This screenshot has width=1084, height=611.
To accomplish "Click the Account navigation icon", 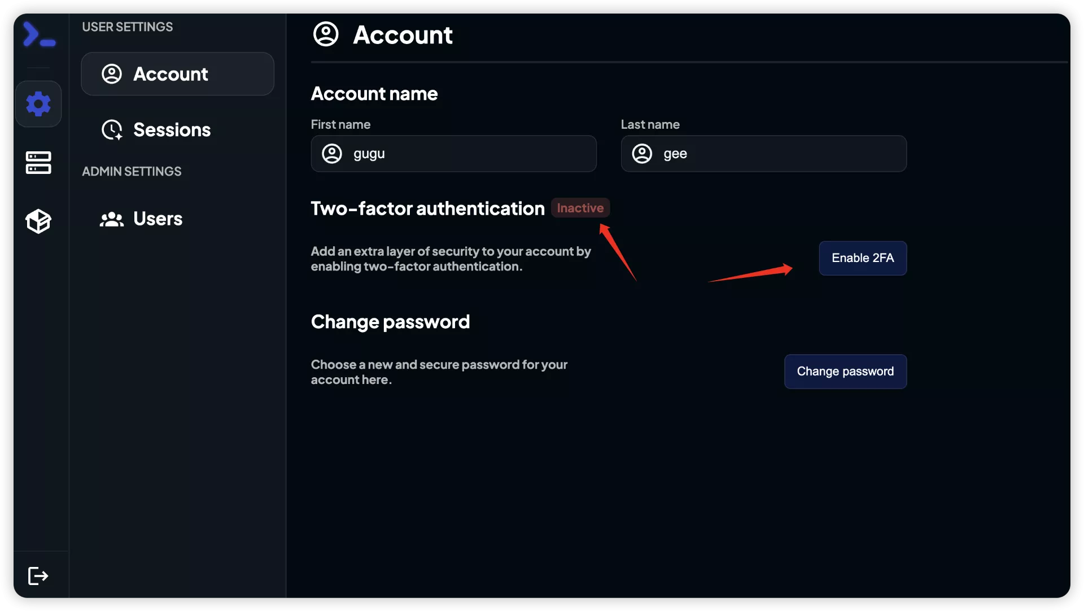I will coord(112,73).
